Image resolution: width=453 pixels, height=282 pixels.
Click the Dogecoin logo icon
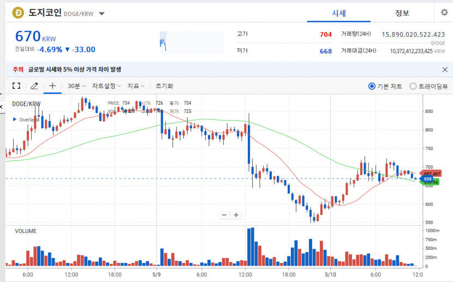[x=18, y=13]
